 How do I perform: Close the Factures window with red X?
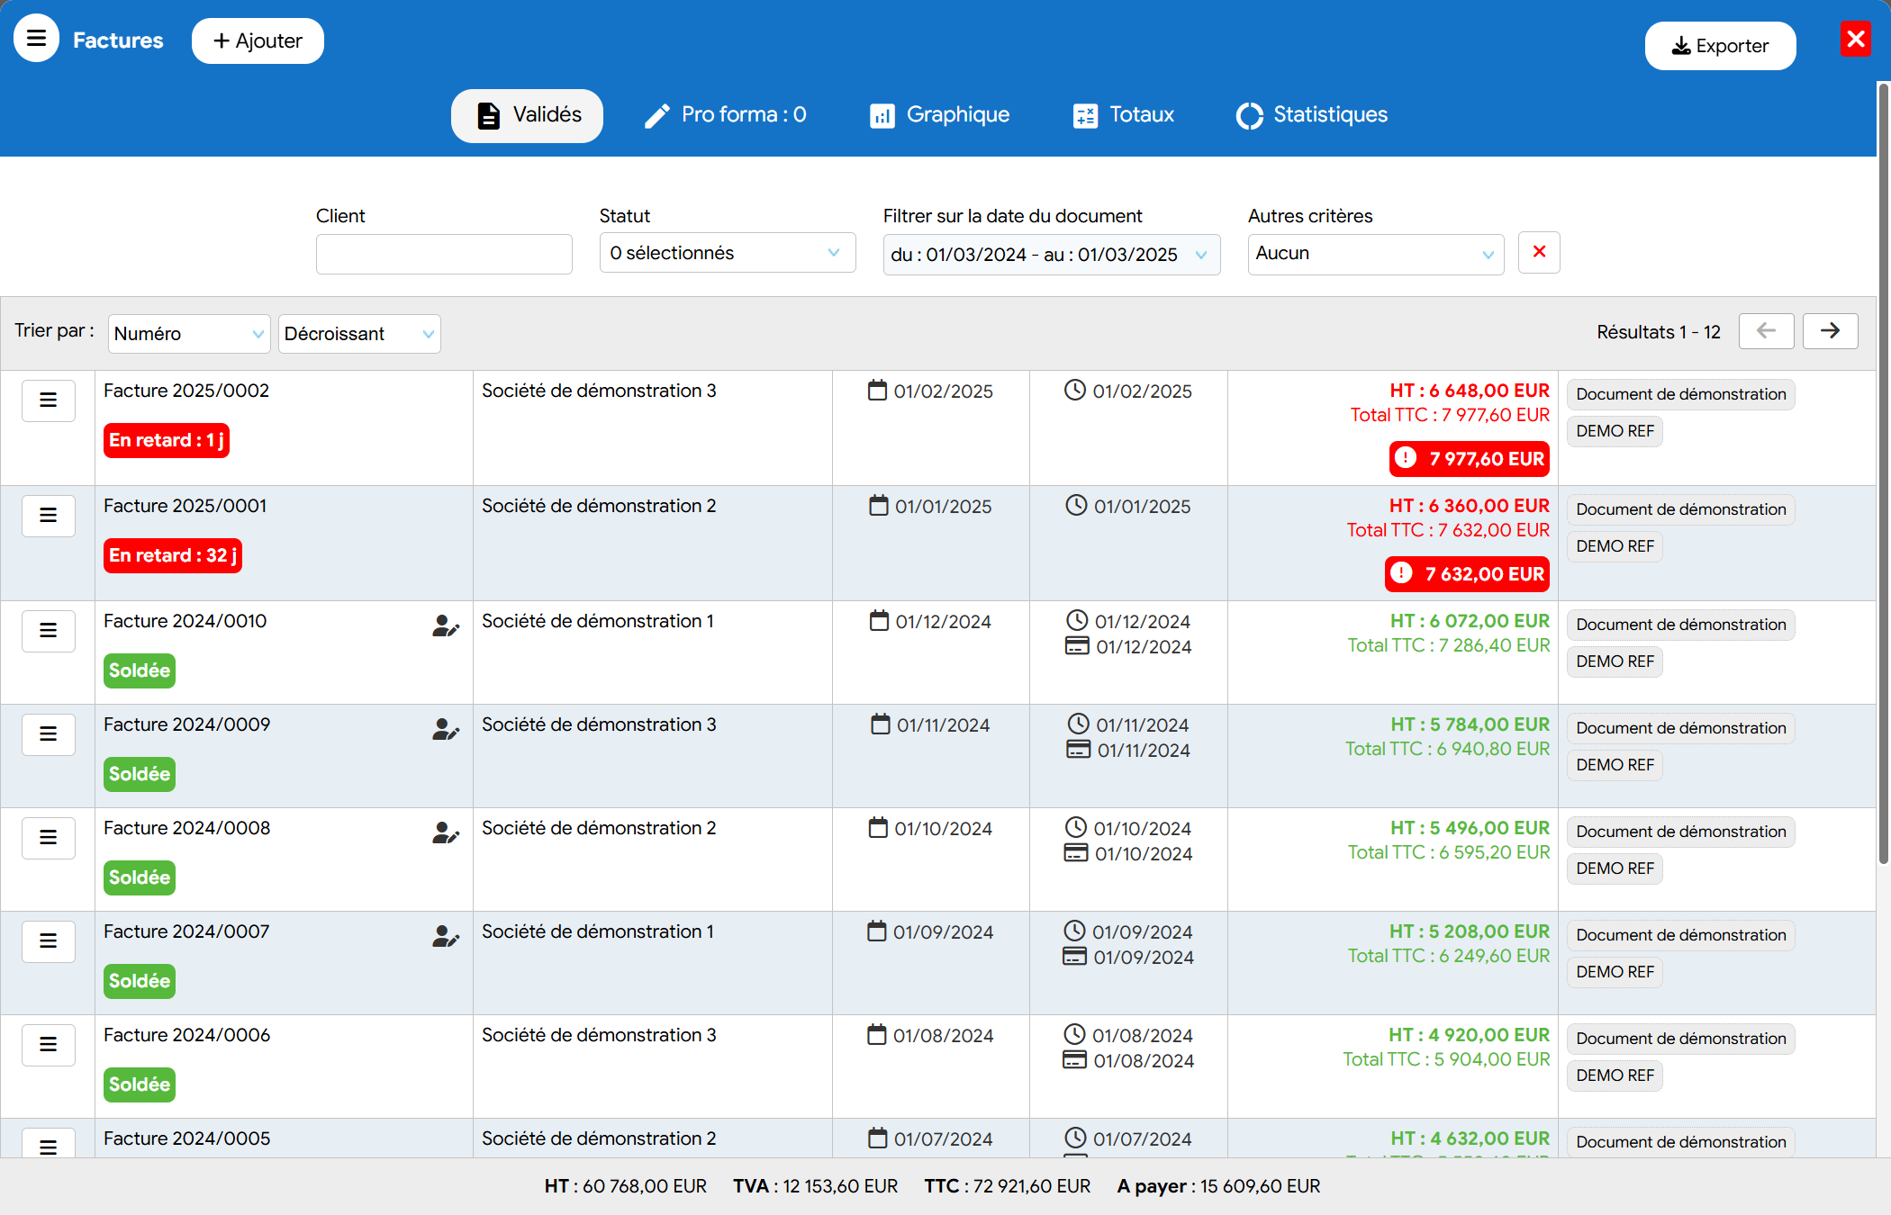coord(1855,39)
